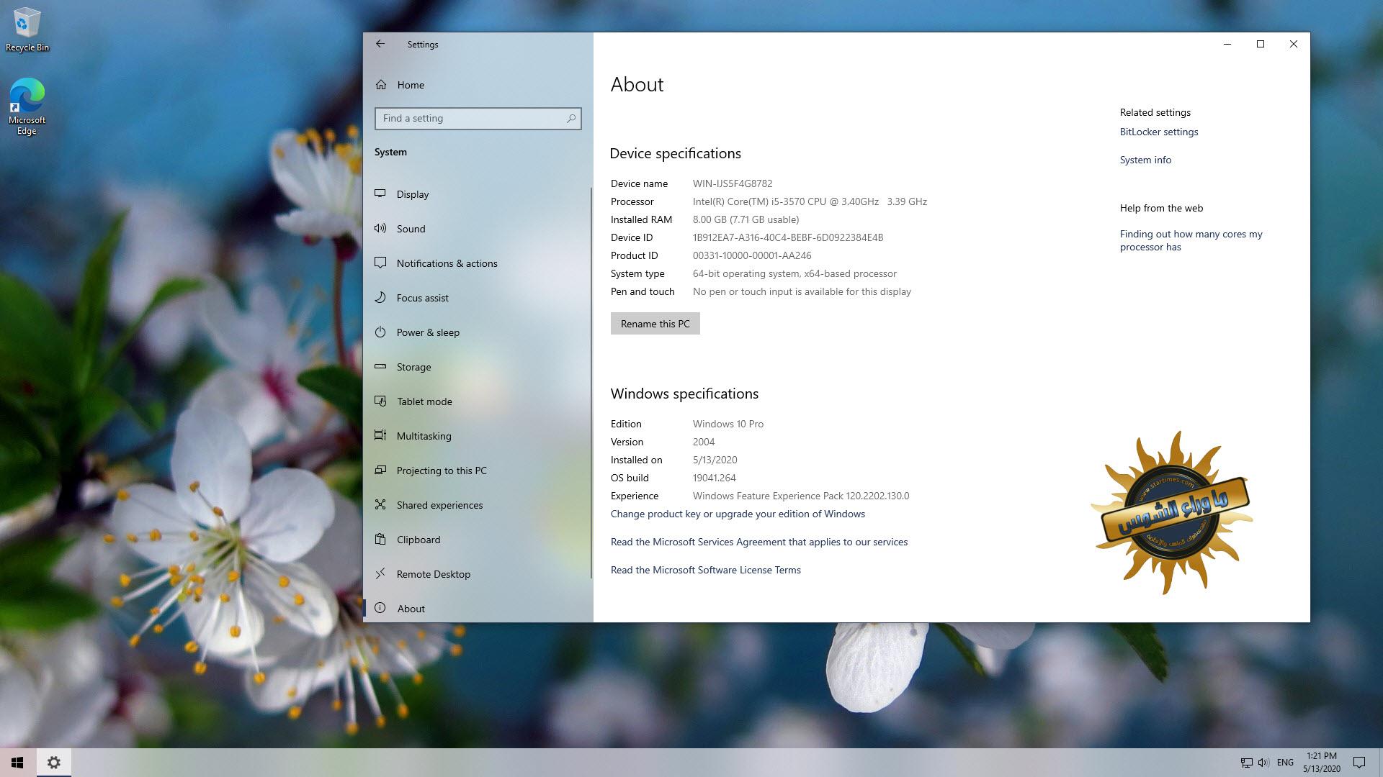Click the Shared experiences icon
The height and width of the screenshot is (777, 1383).
coord(380,504)
